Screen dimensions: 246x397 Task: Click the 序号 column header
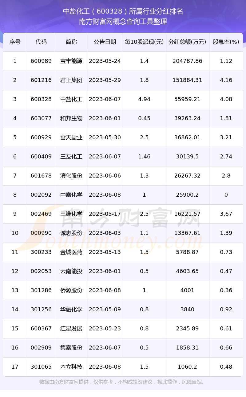(15, 42)
